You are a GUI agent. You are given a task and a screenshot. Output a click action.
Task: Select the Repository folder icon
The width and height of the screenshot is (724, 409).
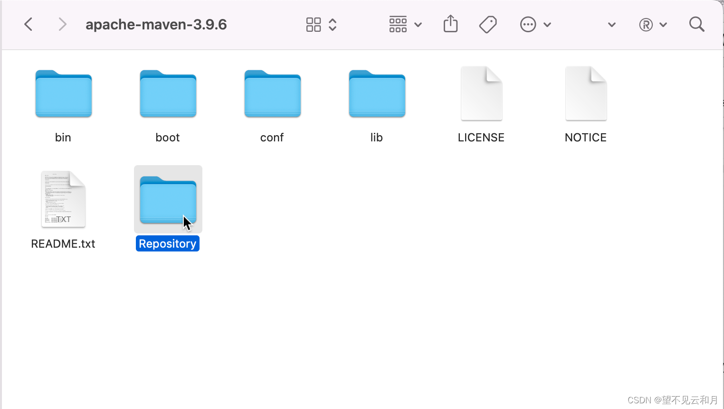[168, 200]
